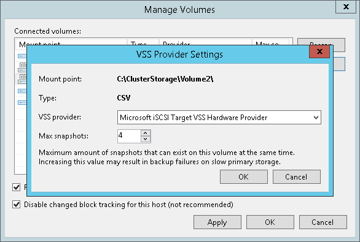Close the Manage Volumes window
The width and height of the screenshot is (360, 242).
point(346,7)
